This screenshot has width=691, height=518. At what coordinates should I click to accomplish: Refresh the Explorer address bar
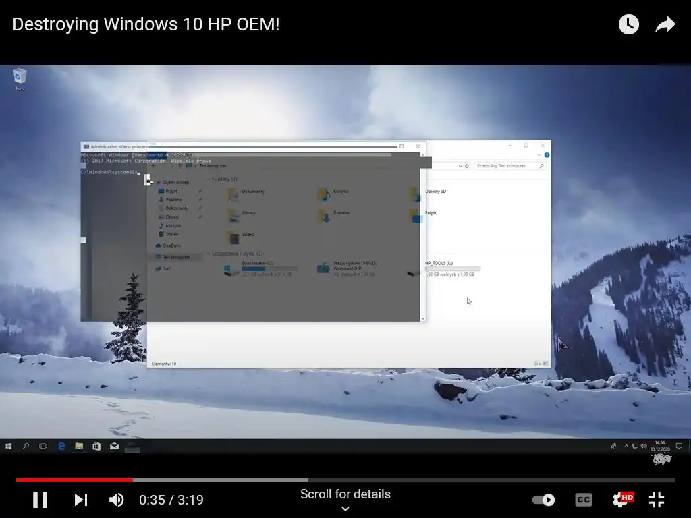coord(467,166)
